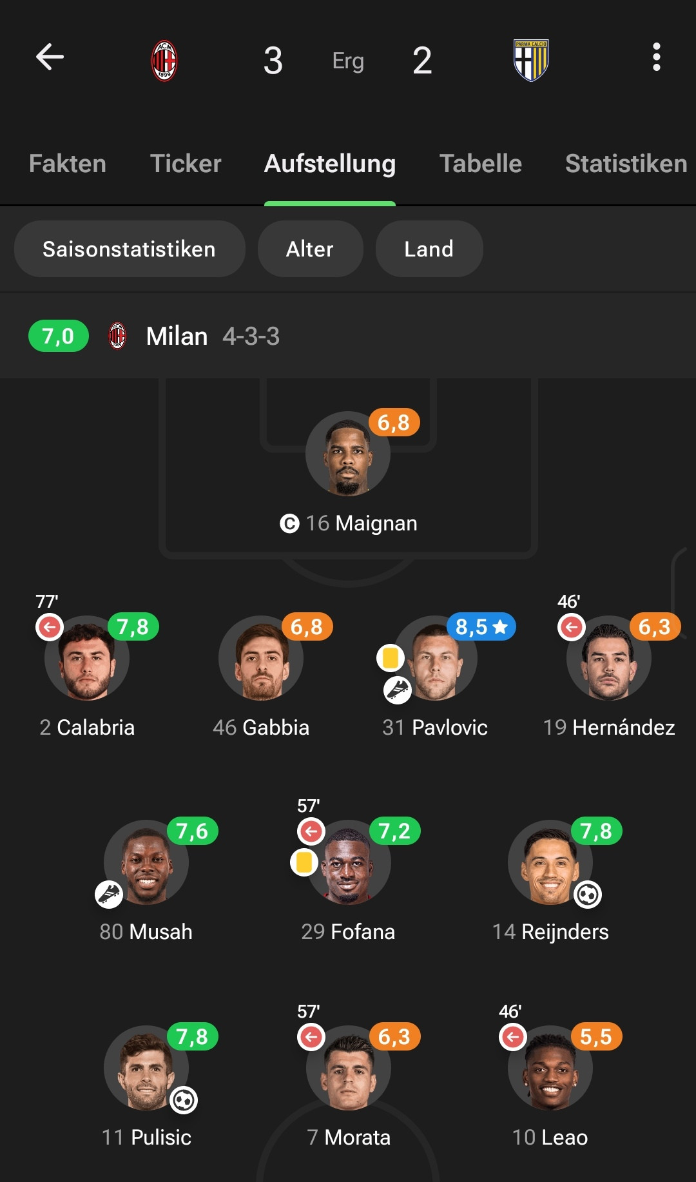
Task: Tap the Parma Calcio crest
Action: tap(530, 61)
